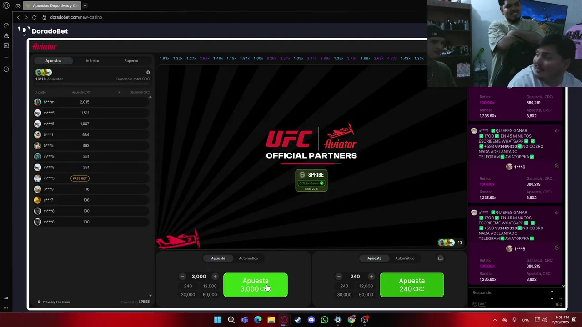The image size is (582, 327).
Task: Select the Apuestas Deportivas browser tab
Action: [51, 5]
